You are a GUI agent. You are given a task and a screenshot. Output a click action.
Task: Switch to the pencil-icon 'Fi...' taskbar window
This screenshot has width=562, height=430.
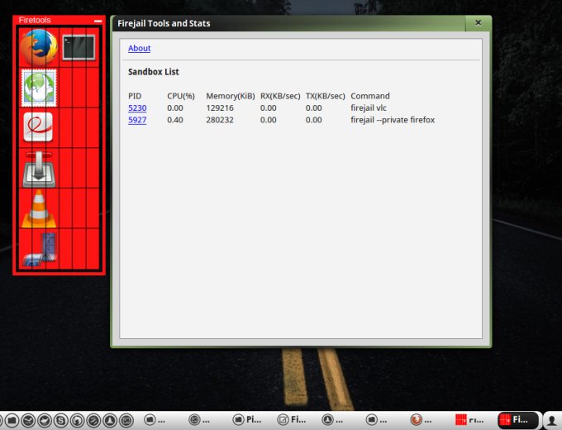point(292,419)
